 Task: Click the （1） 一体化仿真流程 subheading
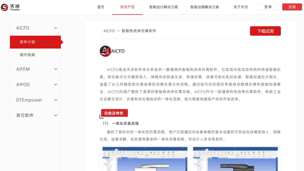(121, 123)
